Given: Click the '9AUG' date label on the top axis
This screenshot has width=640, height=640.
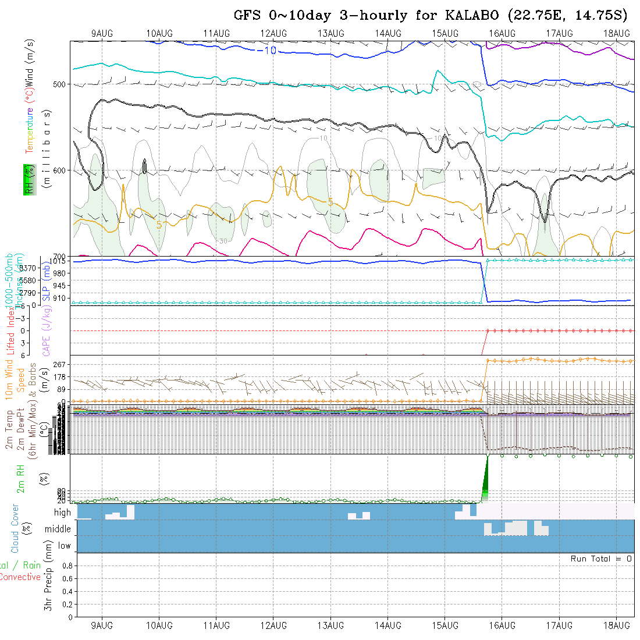Looking at the screenshot, I should tap(102, 34).
